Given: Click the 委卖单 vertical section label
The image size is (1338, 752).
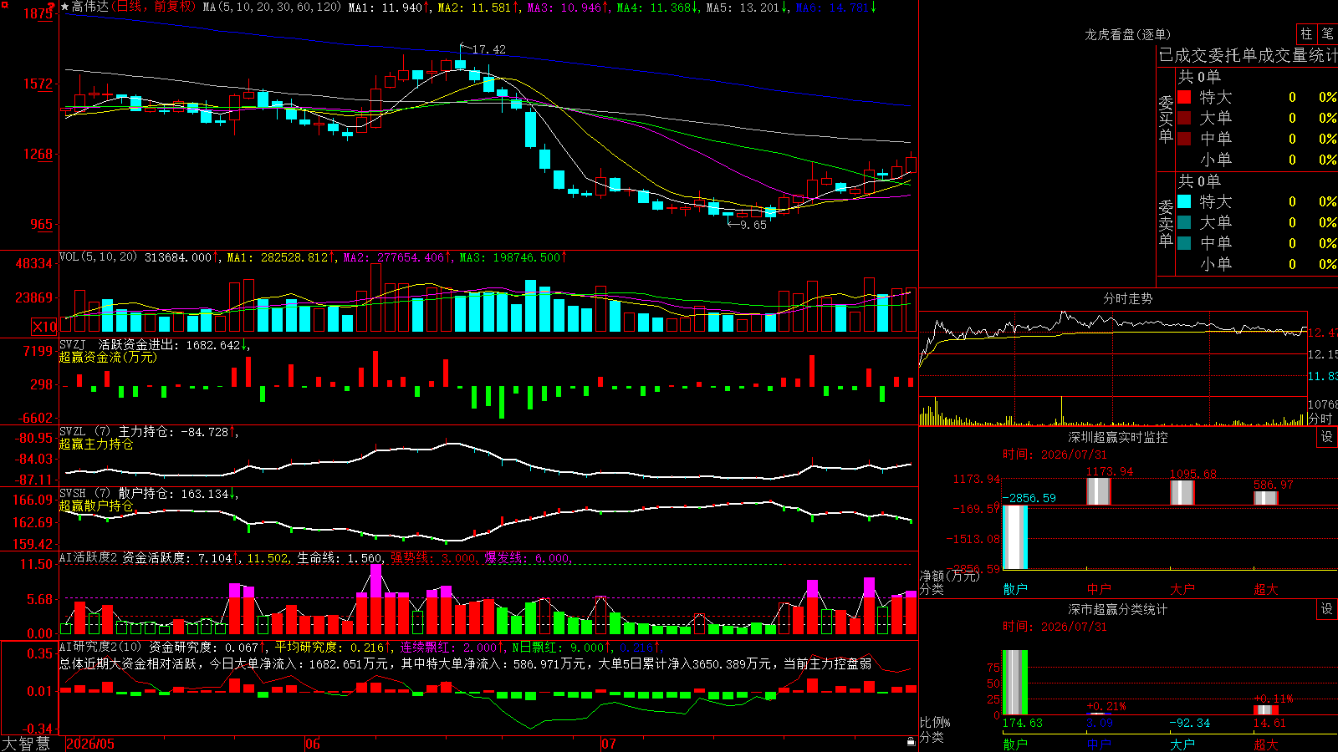Looking at the screenshot, I should 1166,224.
